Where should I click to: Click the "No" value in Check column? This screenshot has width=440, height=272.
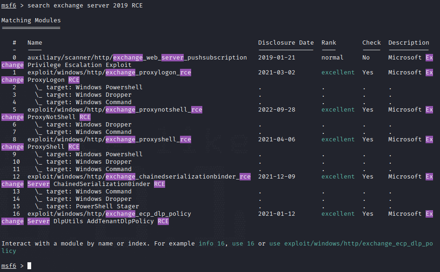[366, 58]
